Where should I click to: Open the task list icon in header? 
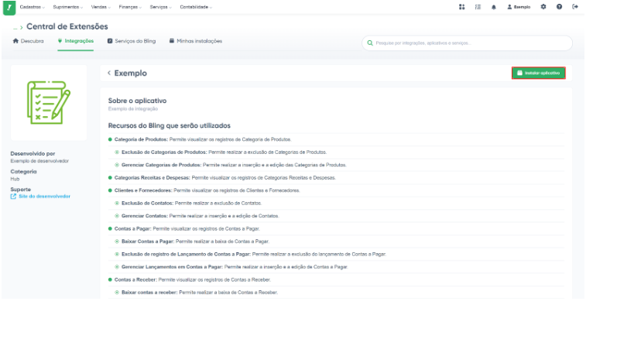tap(478, 7)
